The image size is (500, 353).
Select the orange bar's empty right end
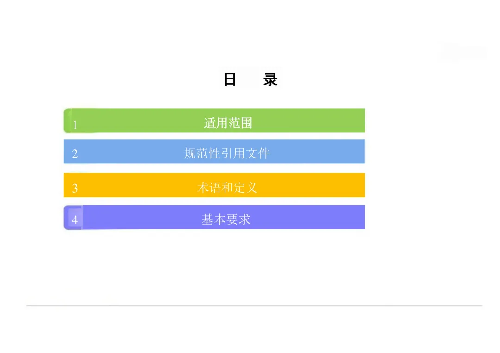click(x=312, y=185)
